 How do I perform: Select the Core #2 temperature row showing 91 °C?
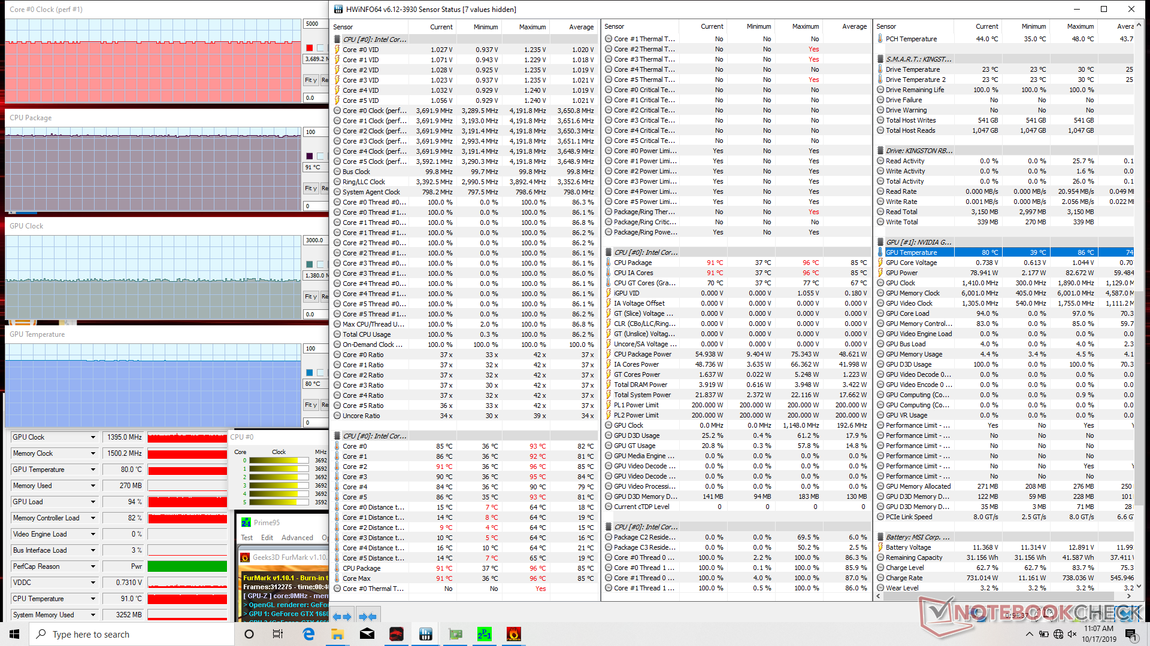(465, 467)
